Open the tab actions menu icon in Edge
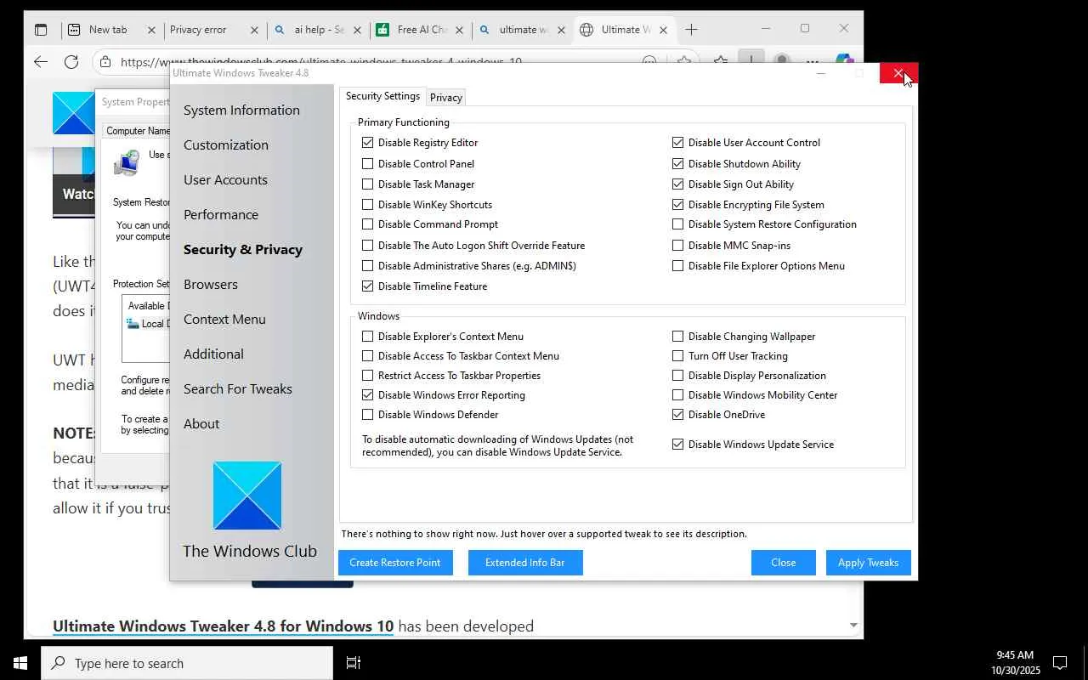Screen dimensions: 1088x680 tap(41, 30)
